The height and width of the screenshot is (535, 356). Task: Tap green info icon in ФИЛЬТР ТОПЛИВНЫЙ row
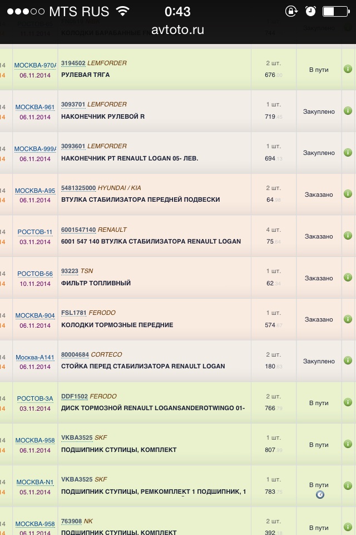pos(348,278)
